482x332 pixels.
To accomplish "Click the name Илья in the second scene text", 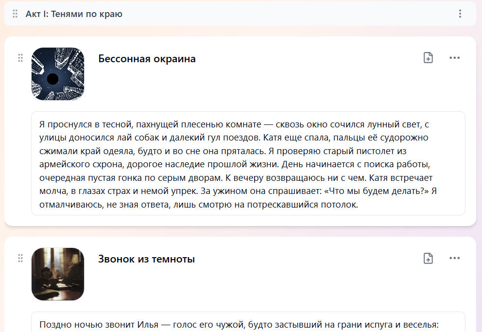I will pos(148,325).
